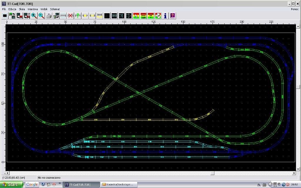
Task: Open the Skala menu
Action: 22,9
